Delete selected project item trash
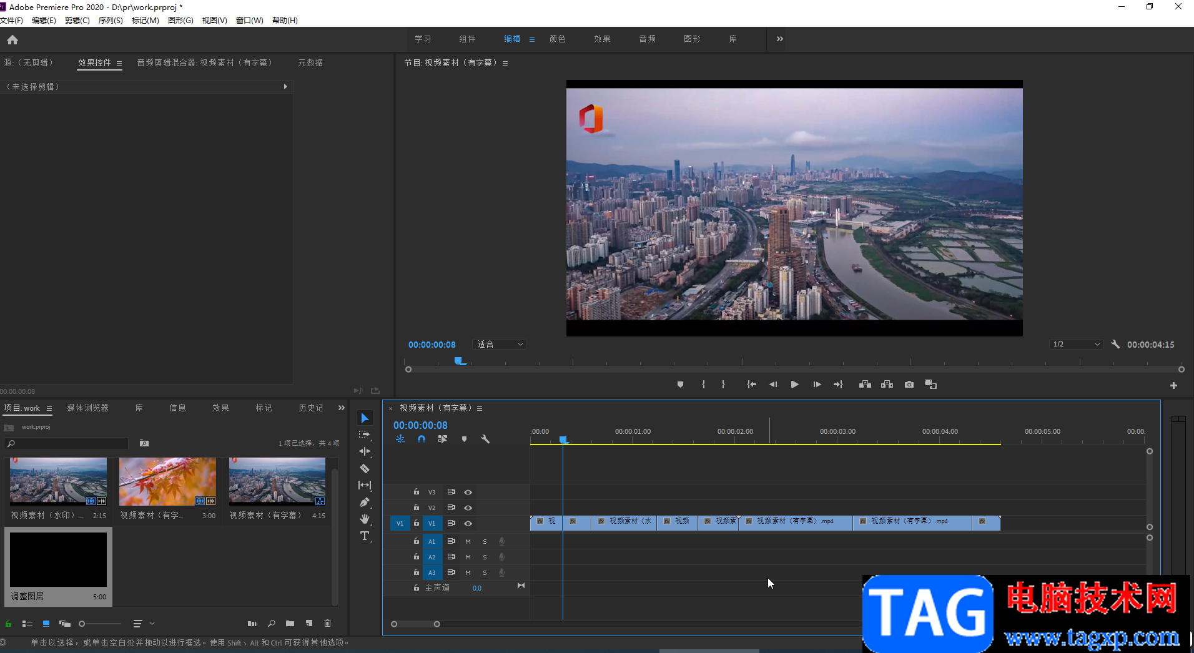 click(x=327, y=624)
